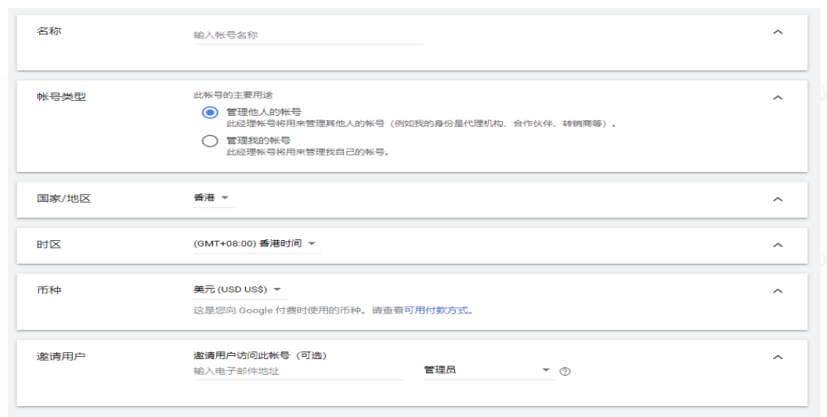Click the 帐号类型 section heading

[x=61, y=97]
